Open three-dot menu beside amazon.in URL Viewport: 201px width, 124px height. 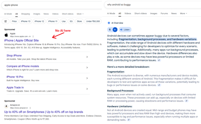(30, 108)
